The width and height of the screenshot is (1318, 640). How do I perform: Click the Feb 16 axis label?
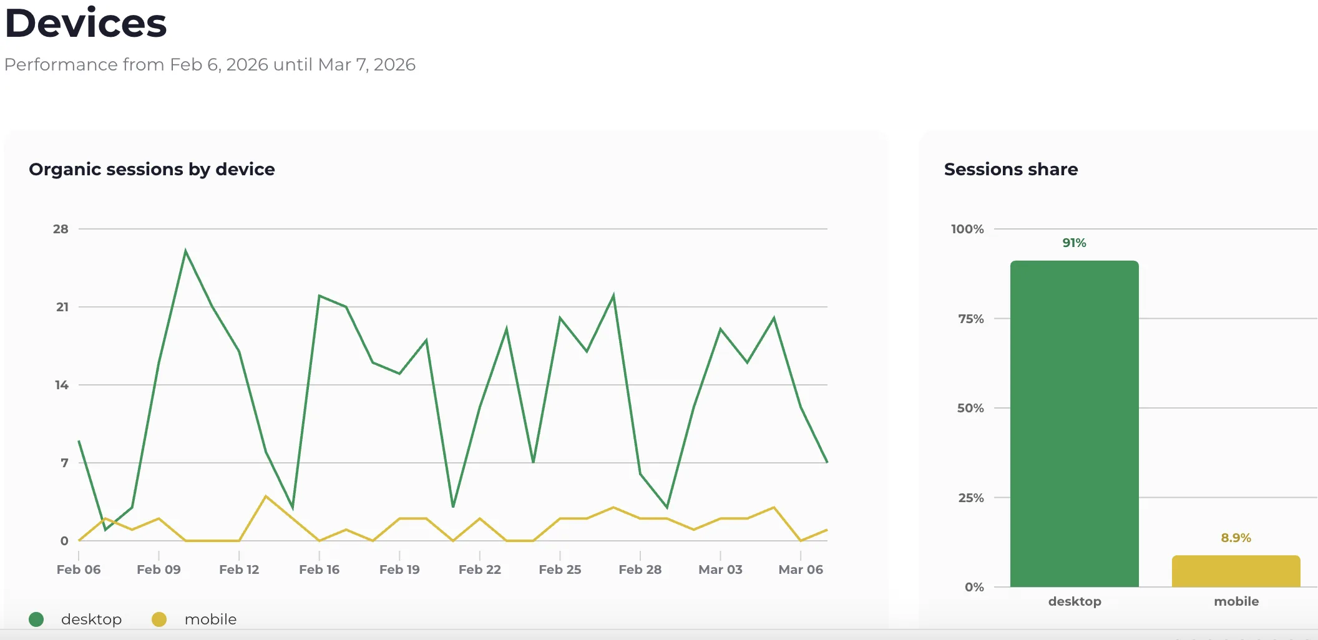point(319,569)
